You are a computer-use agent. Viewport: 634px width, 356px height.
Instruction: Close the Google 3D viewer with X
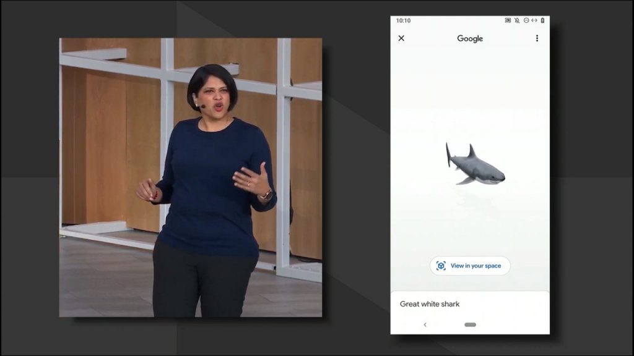point(401,38)
